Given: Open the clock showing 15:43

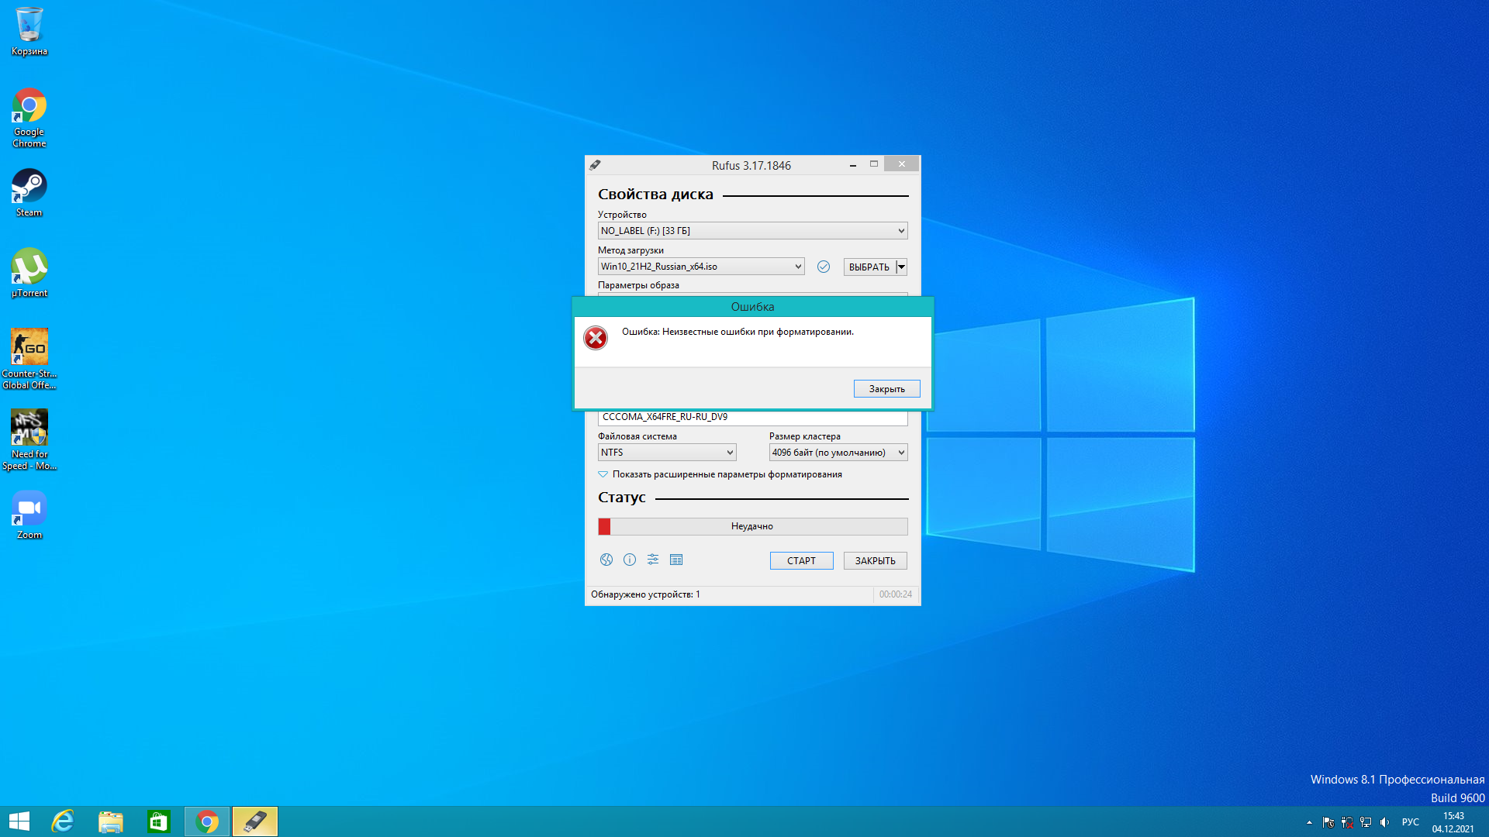Looking at the screenshot, I should tap(1453, 822).
